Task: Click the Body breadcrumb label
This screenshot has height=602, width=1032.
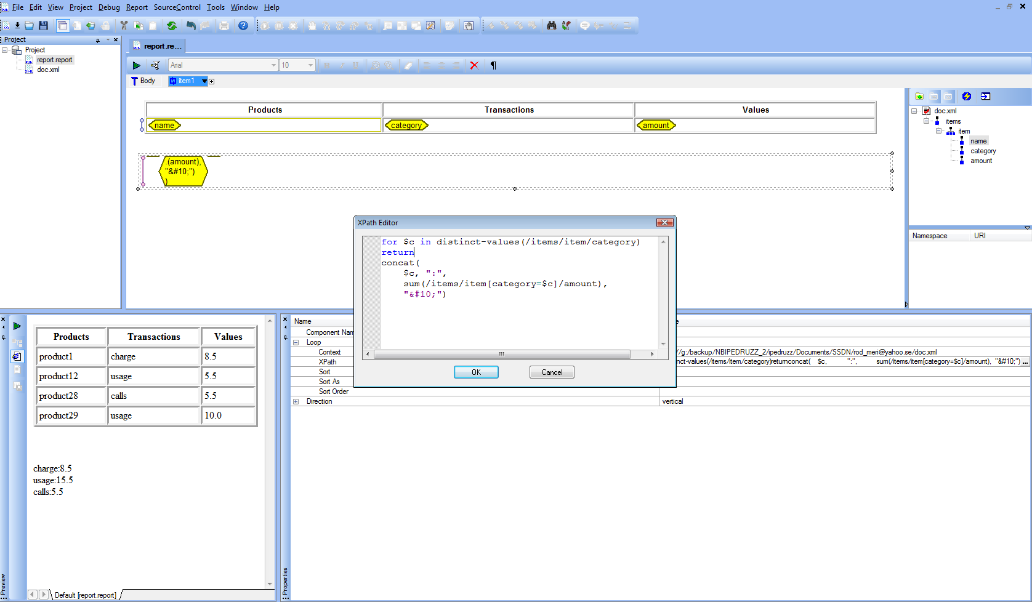Action: 147,81
